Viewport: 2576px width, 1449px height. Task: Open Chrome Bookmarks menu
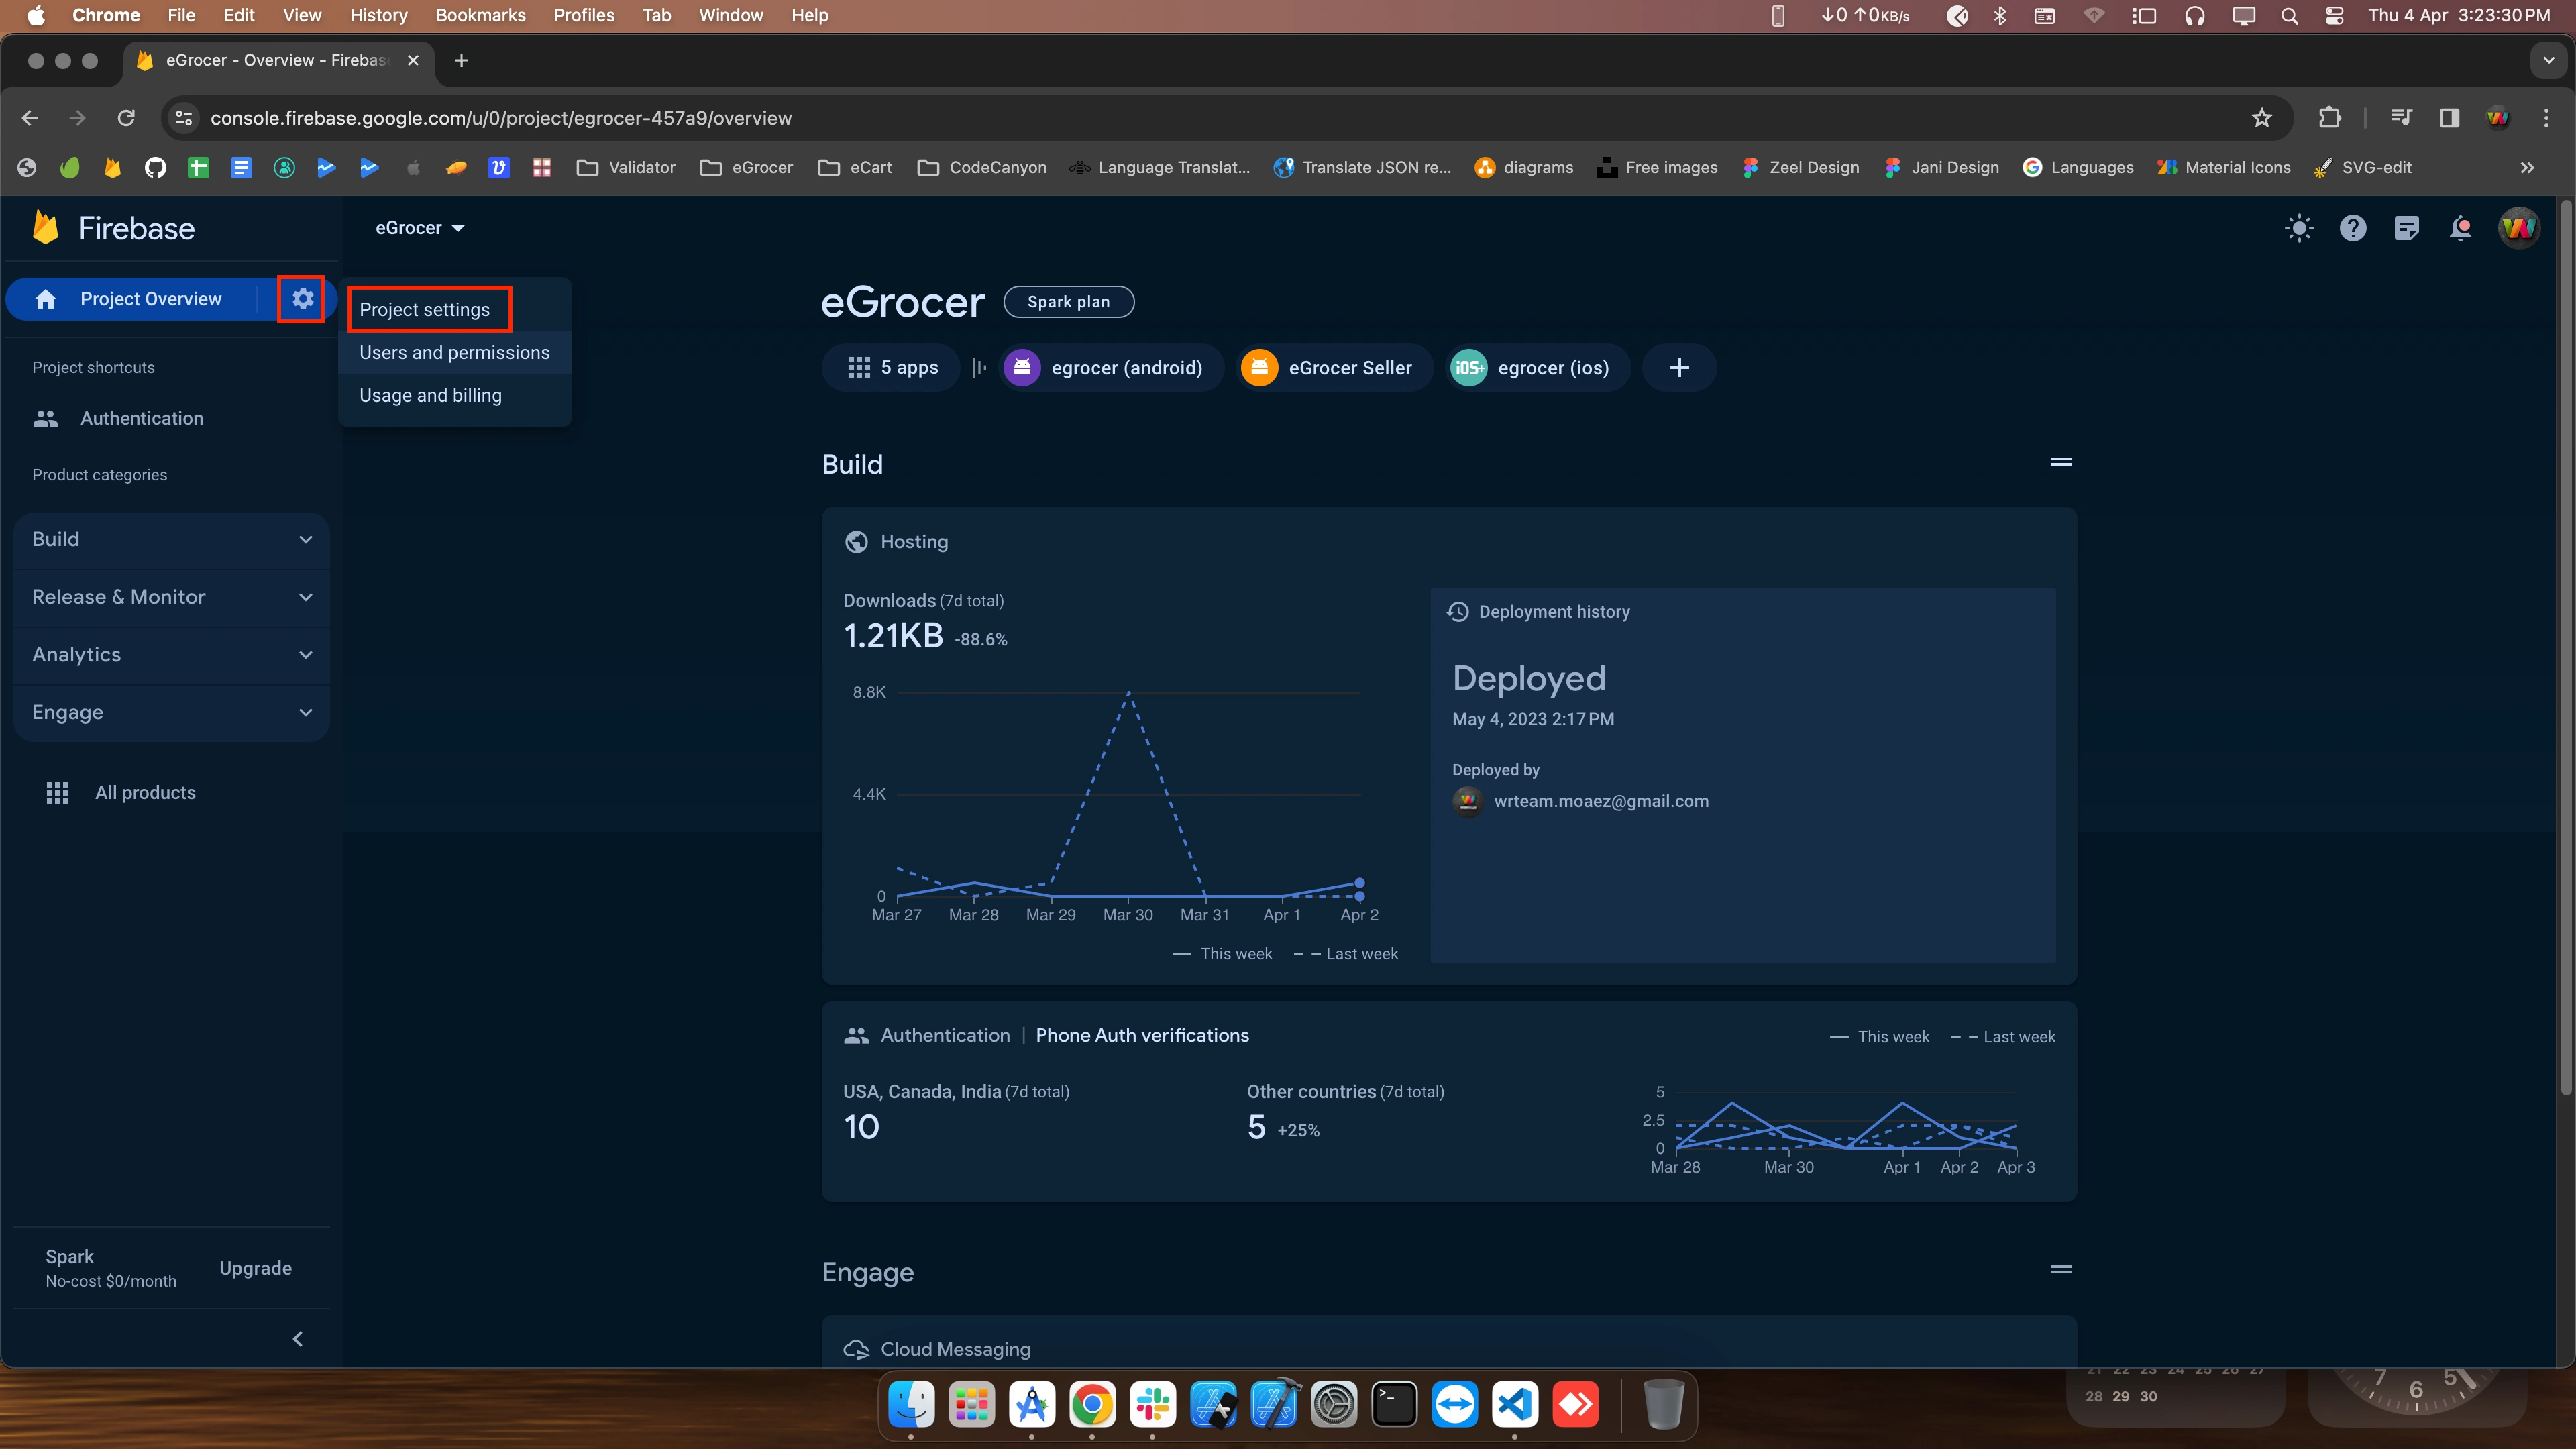[480, 15]
